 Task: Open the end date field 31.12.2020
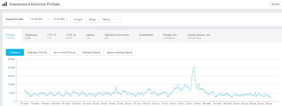(59, 19)
